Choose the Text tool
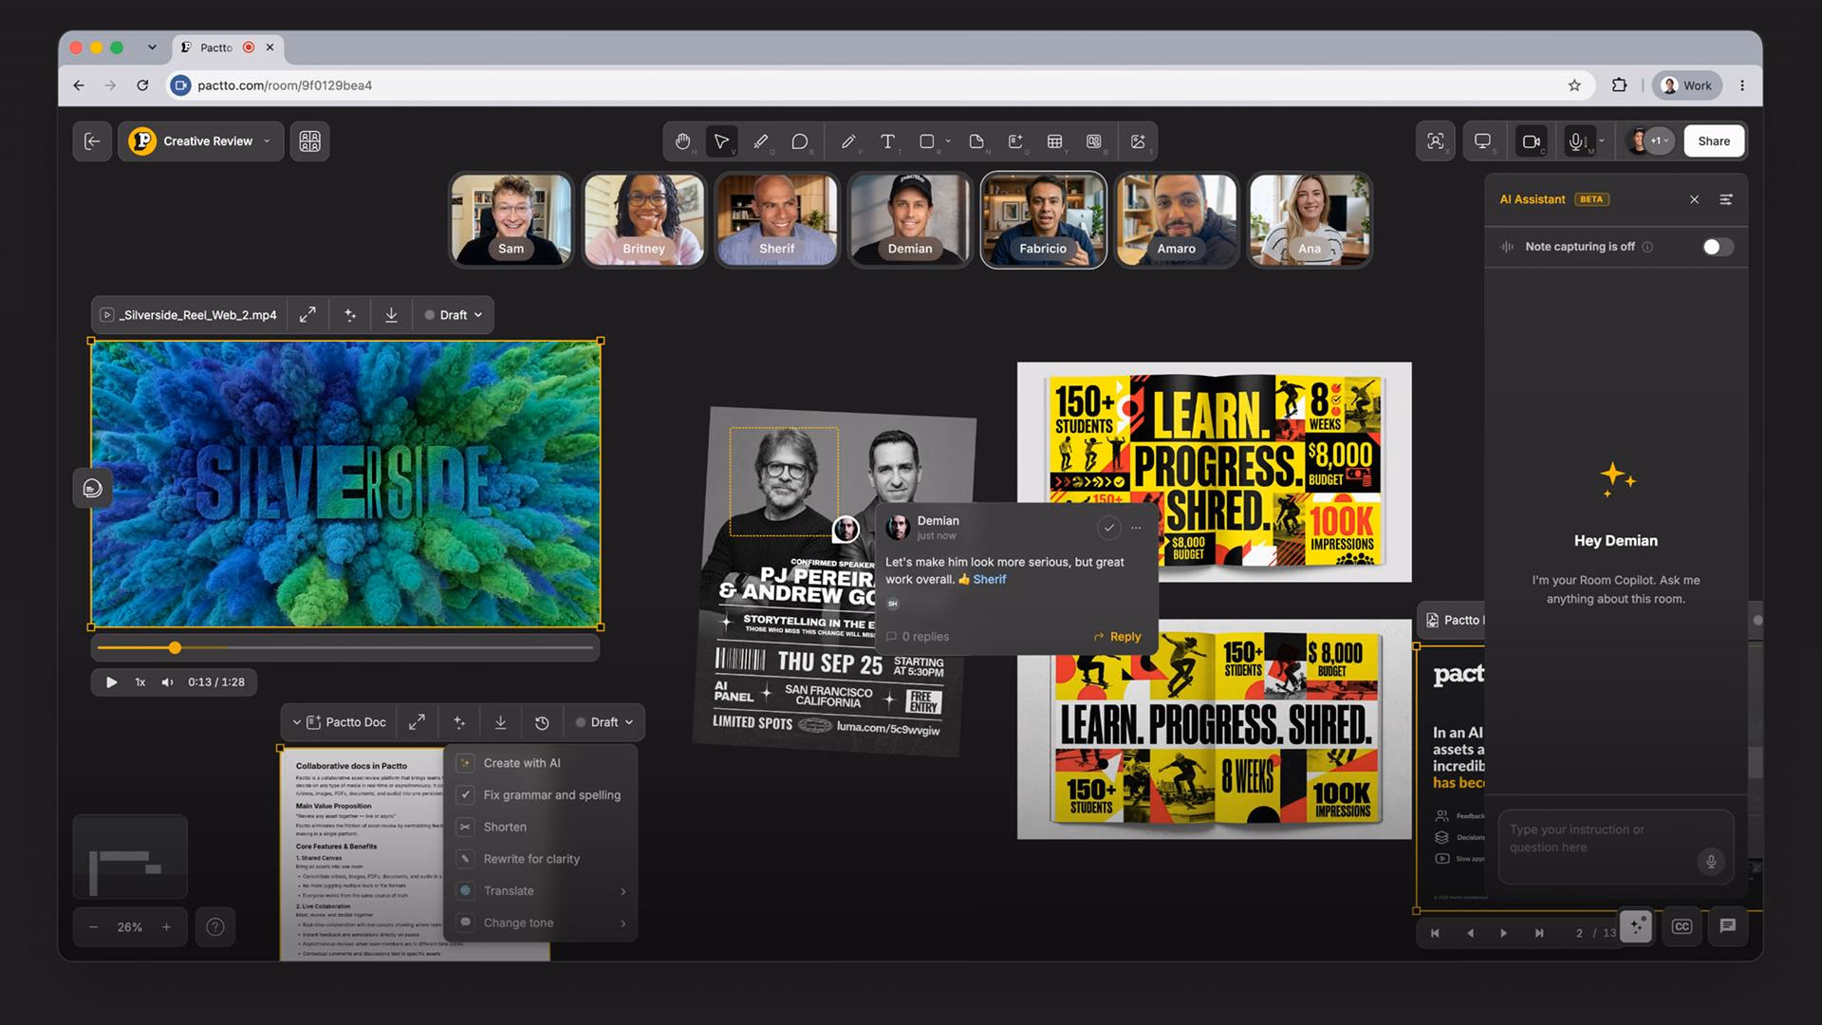Image resolution: width=1822 pixels, height=1025 pixels. pyautogui.click(x=887, y=141)
